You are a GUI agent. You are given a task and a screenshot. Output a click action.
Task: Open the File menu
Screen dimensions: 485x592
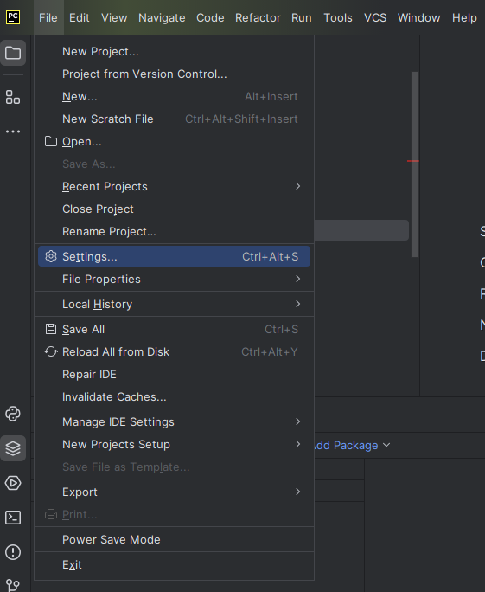(x=48, y=18)
